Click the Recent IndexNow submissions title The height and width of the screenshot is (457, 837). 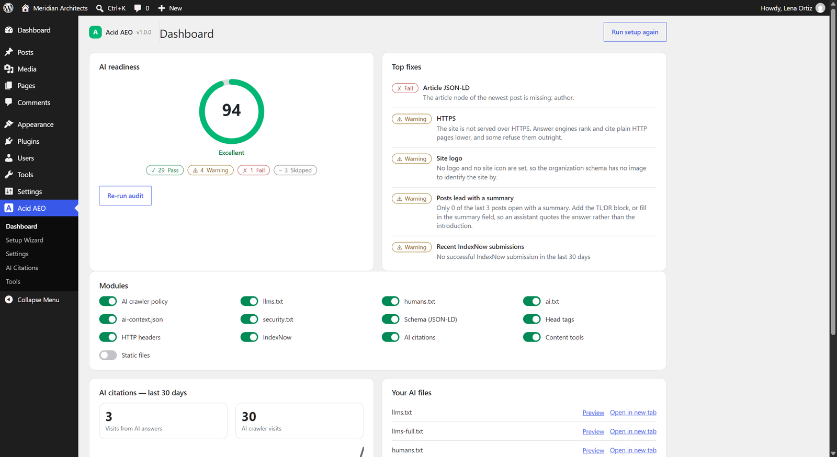click(x=480, y=247)
